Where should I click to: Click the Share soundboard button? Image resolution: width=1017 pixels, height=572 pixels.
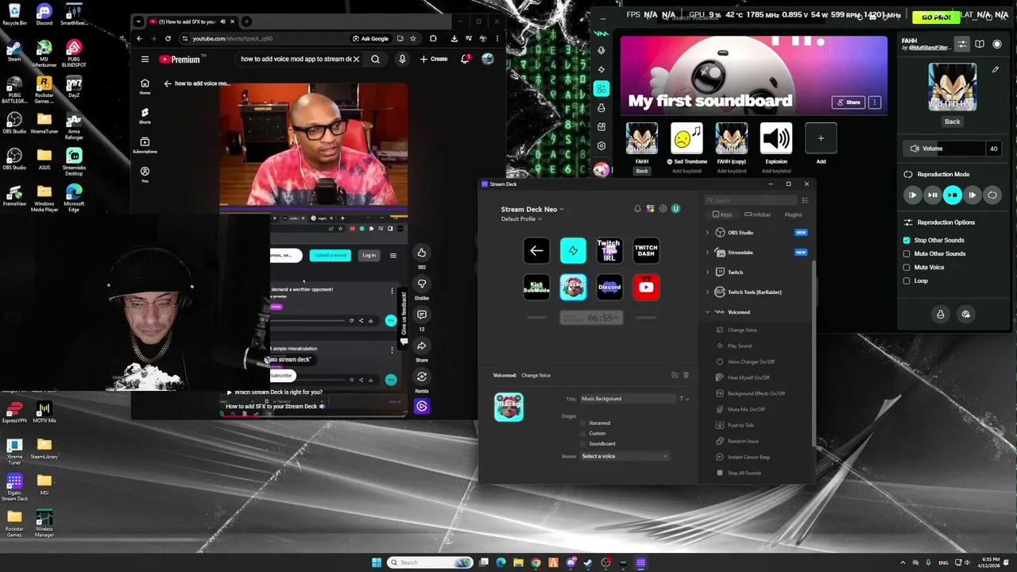point(849,102)
